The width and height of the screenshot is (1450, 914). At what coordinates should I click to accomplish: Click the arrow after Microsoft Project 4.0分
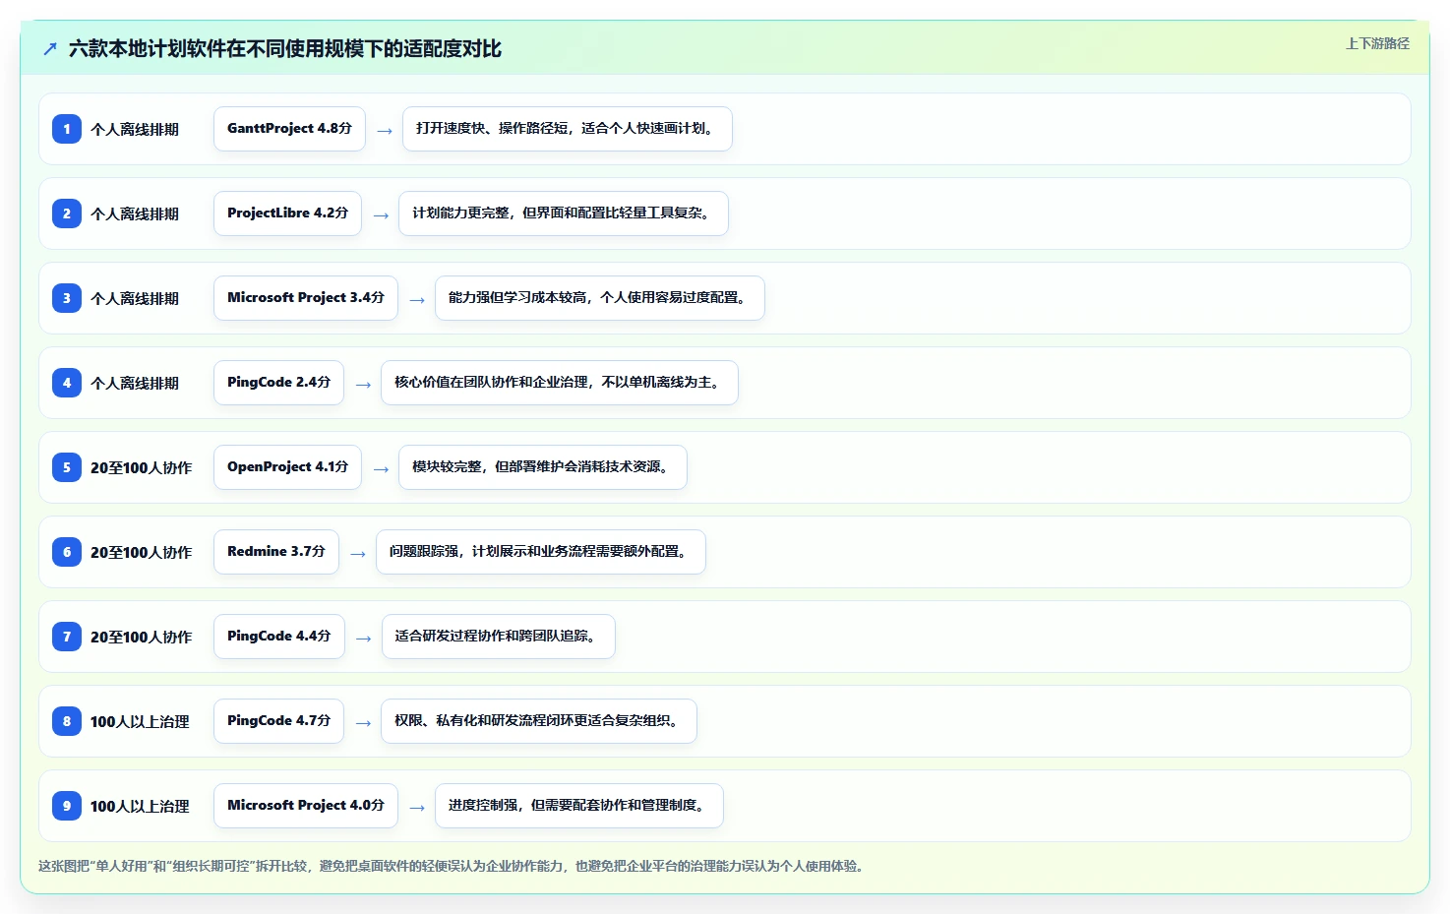[417, 808]
